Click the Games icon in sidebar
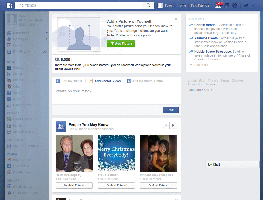This screenshot has height=200, width=266. tap(9, 68)
